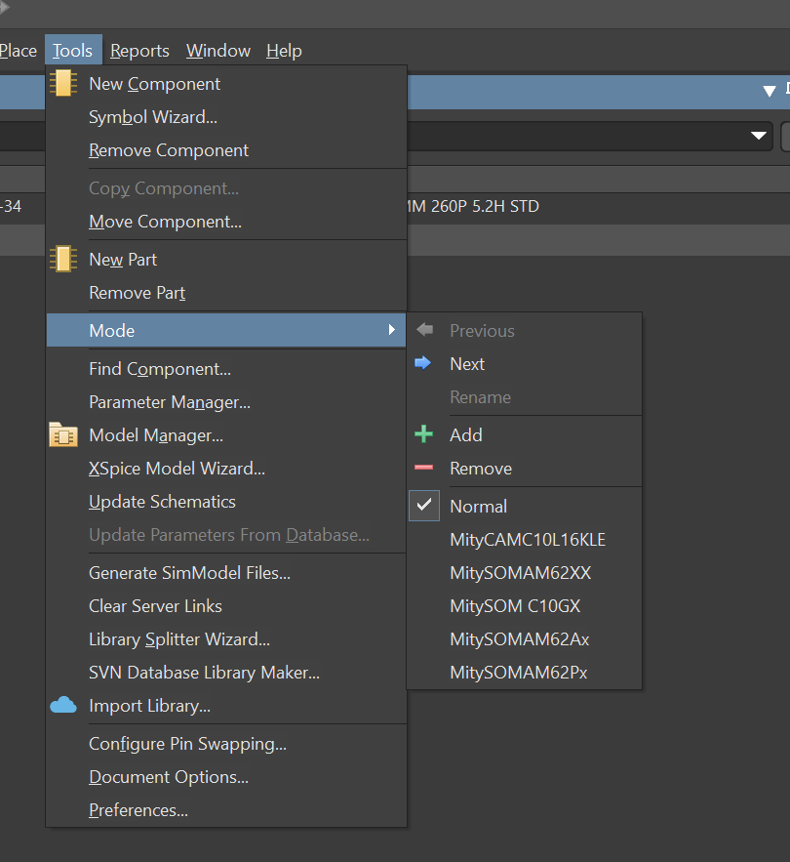Switch to MitySOM C10GX mode

click(515, 606)
